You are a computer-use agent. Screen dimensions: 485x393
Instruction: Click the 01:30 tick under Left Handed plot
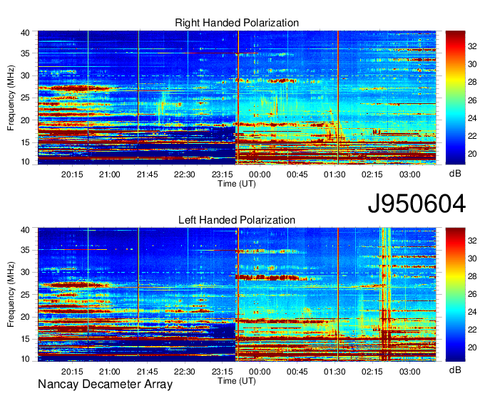[335, 372]
